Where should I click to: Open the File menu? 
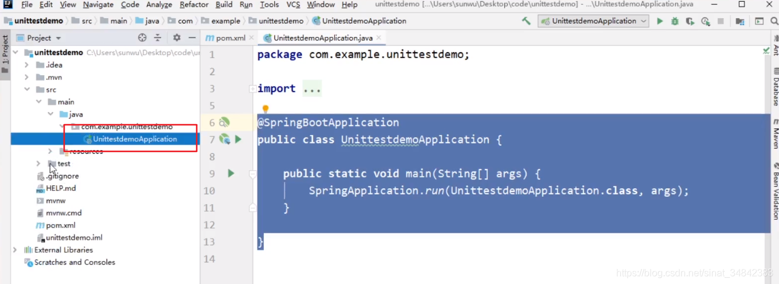point(27,5)
